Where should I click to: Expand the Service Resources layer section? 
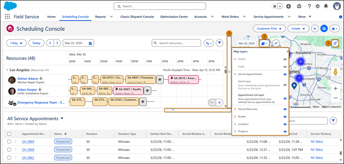(x=235, y=109)
